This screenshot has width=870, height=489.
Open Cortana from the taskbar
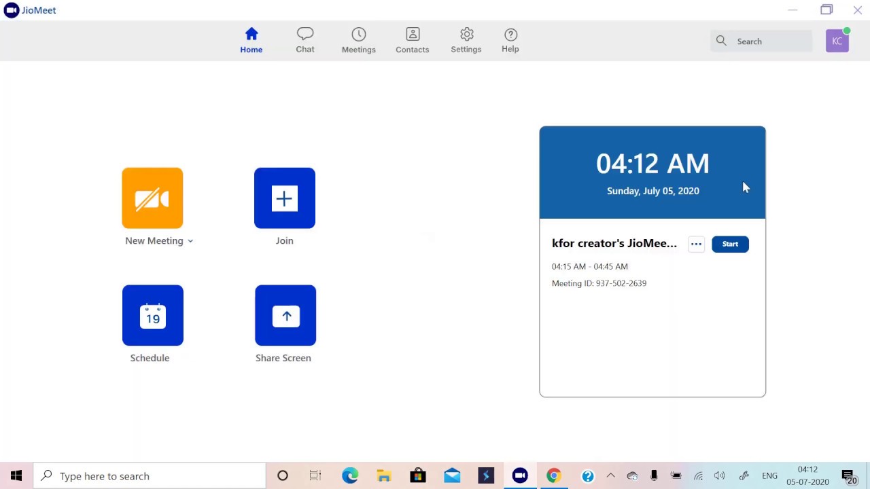coord(283,476)
